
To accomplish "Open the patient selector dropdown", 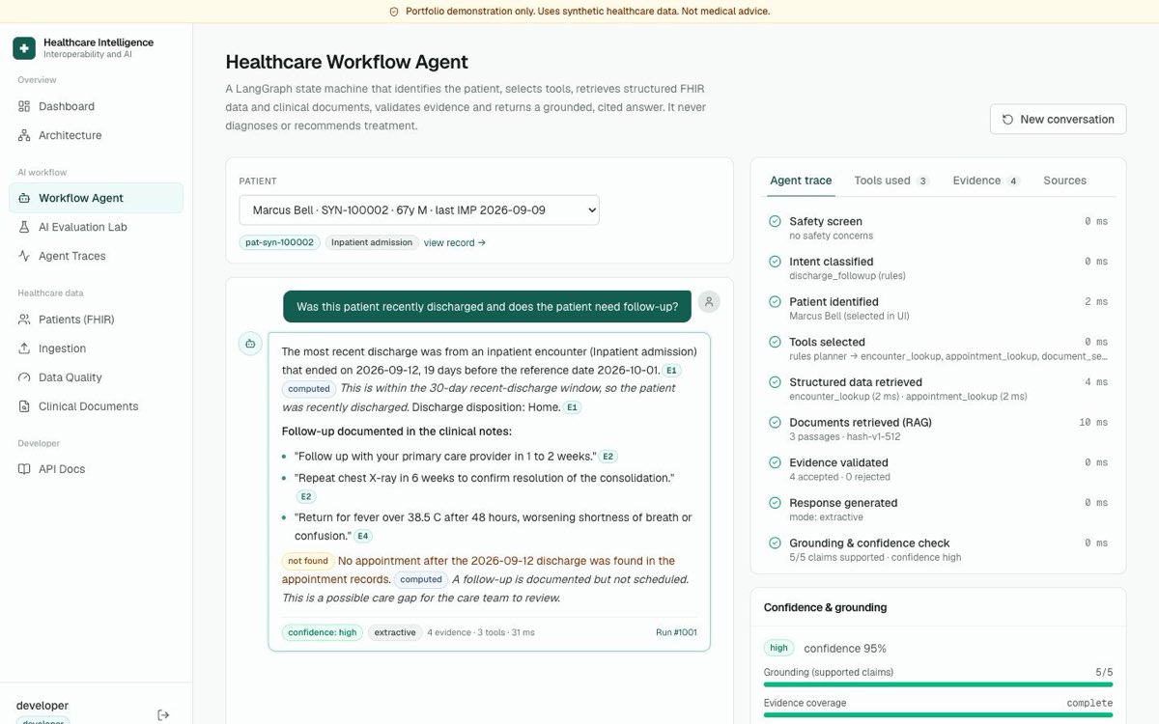I will click(419, 209).
